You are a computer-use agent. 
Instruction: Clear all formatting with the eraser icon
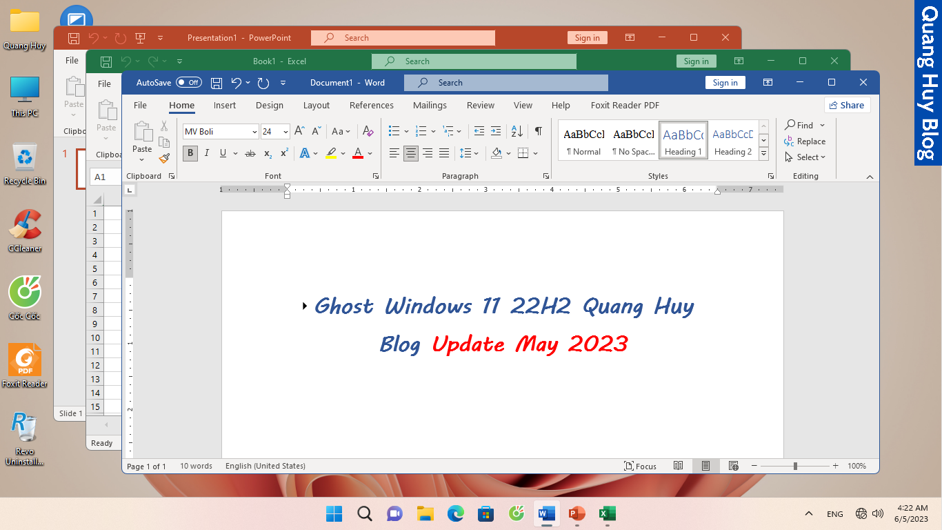point(368,131)
